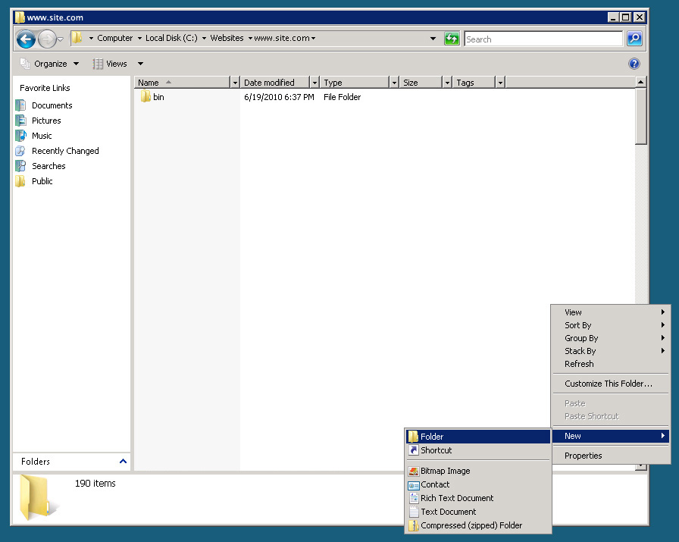Click the Text Document icon

click(x=414, y=512)
